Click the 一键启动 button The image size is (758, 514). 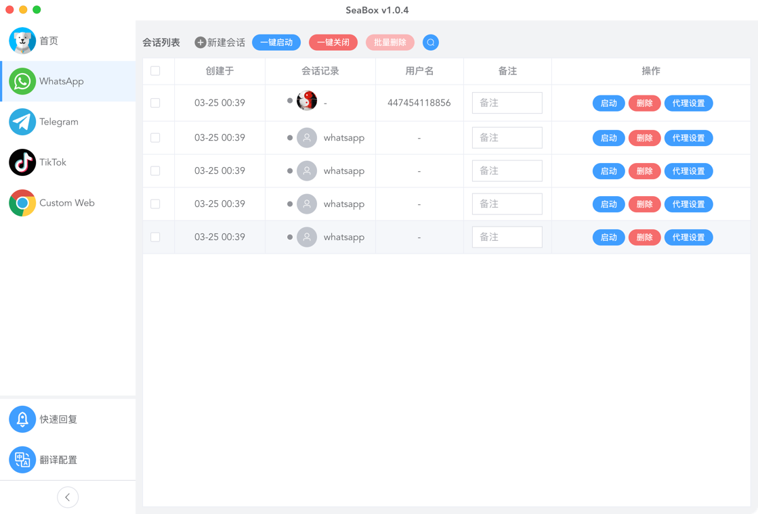pos(276,43)
